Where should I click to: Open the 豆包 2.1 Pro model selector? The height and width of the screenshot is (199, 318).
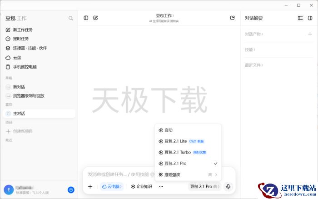pyautogui.click(x=204, y=186)
